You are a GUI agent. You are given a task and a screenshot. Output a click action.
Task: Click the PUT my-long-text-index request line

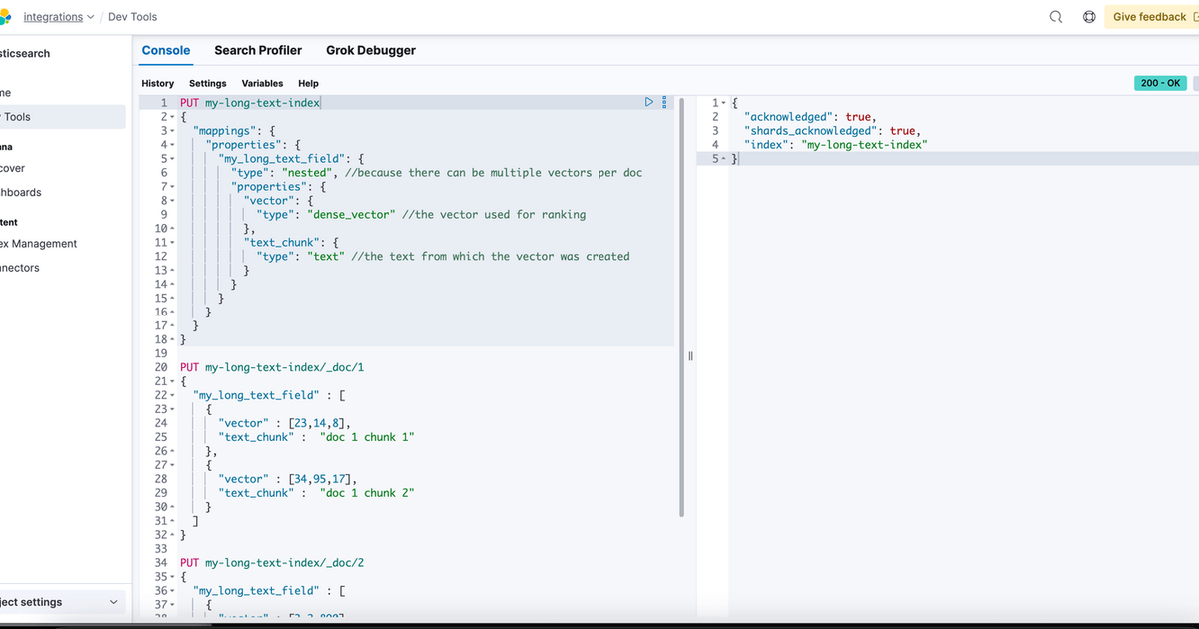[250, 103]
